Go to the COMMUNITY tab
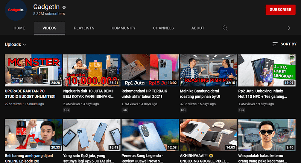This screenshot has height=163, width=301. click(124, 28)
